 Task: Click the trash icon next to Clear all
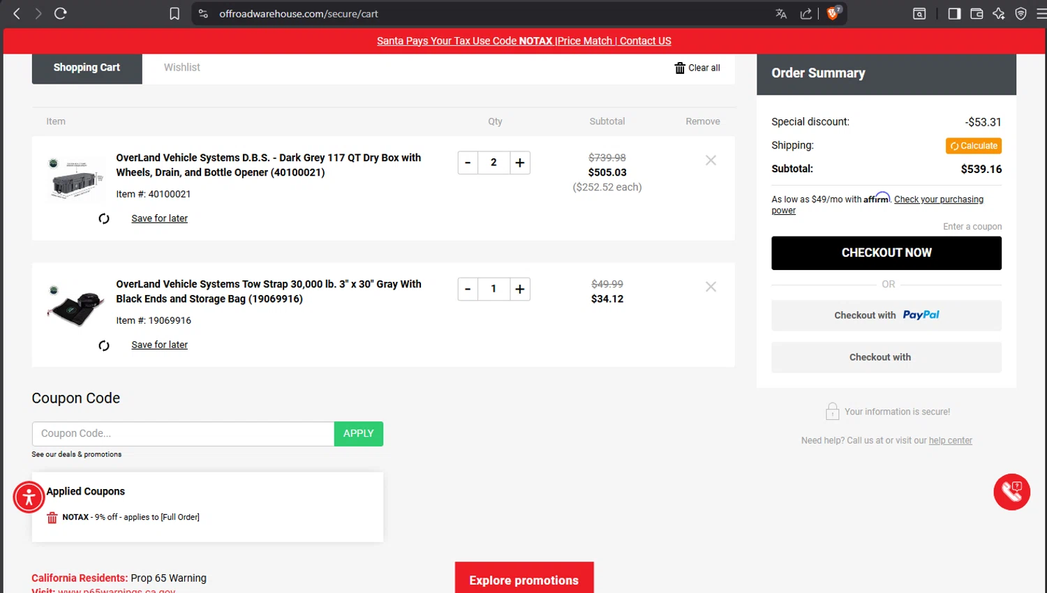[680, 68]
